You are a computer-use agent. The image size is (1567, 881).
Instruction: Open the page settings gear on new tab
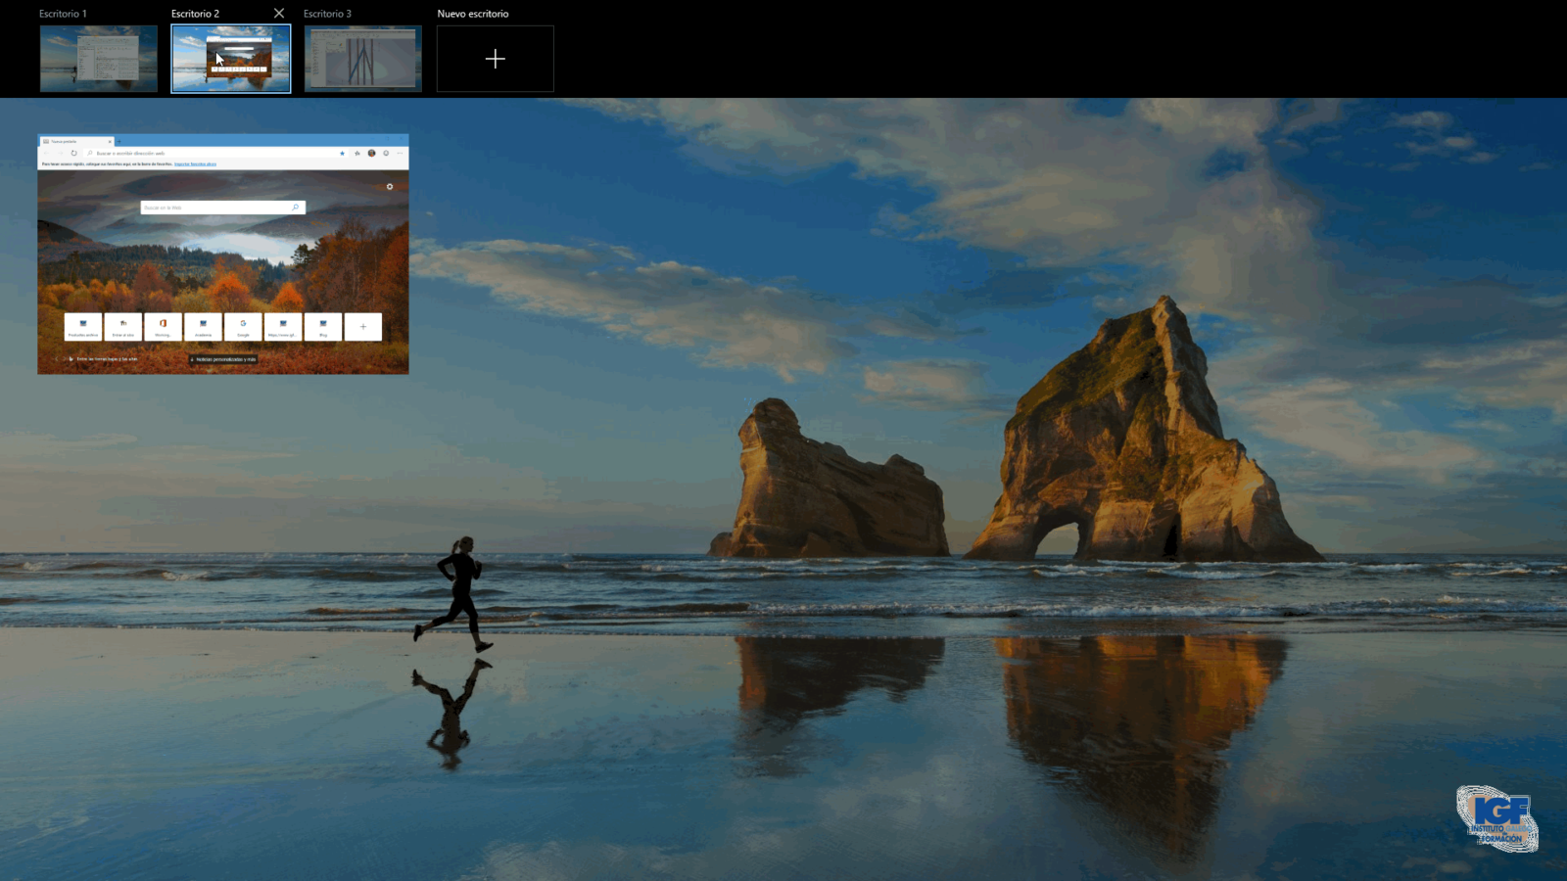(390, 186)
